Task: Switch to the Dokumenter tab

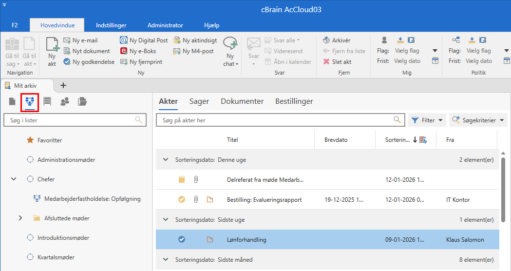Action: [242, 101]
